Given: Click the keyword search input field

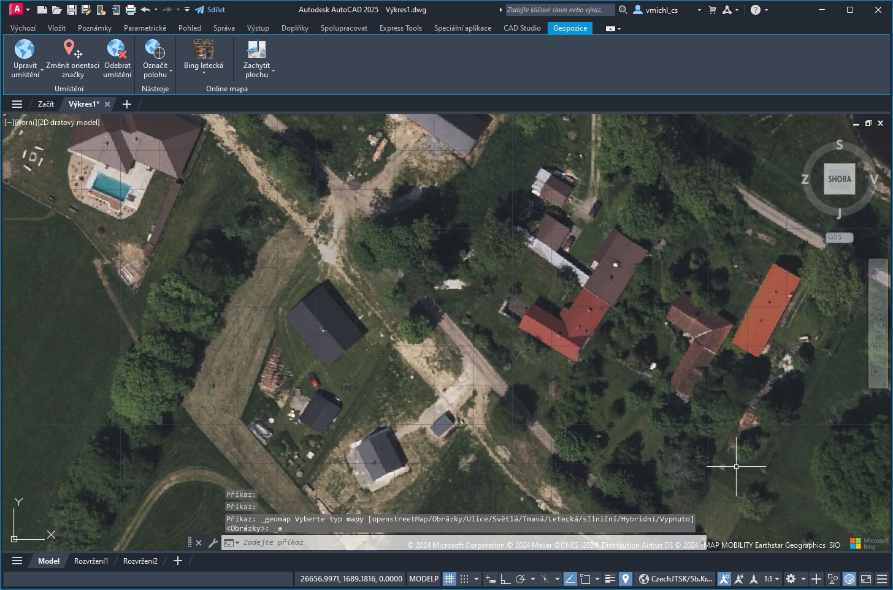Looking at the screenshot, I should point(559,10).
